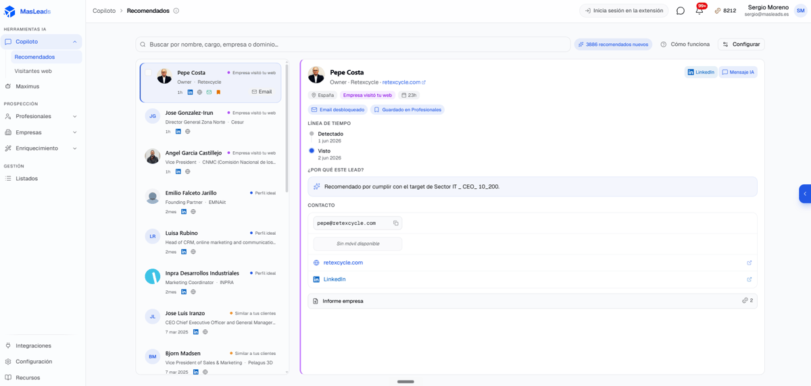Open retexcycle.com link in Contacto
This screenshot has width=811, height=386.
(343, 263)
